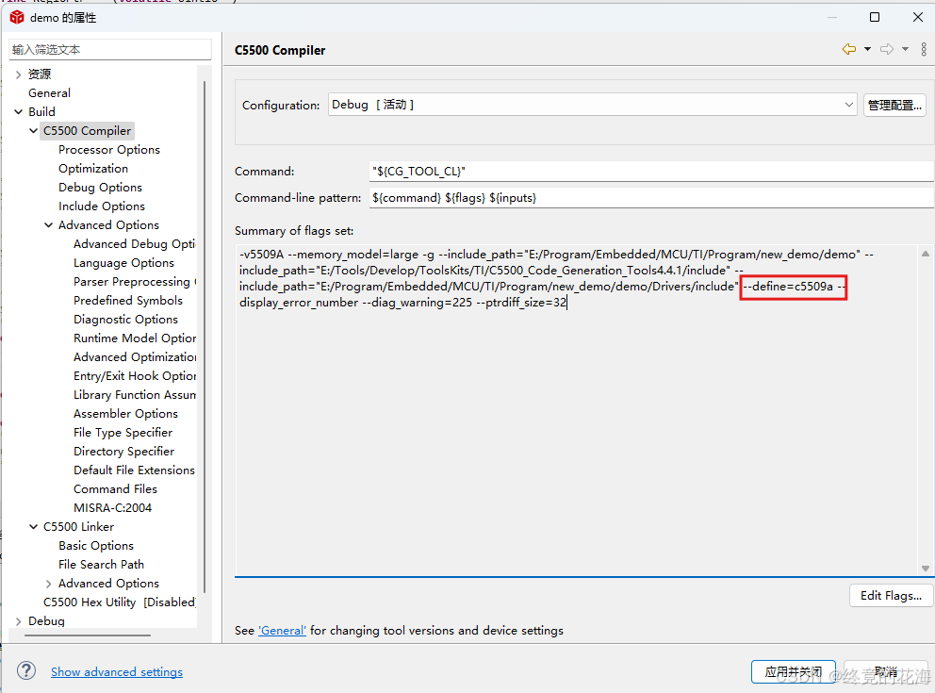935x693 pixels.
Task: Click the forward navigation arrow icon
Action: tap(887, 49)
